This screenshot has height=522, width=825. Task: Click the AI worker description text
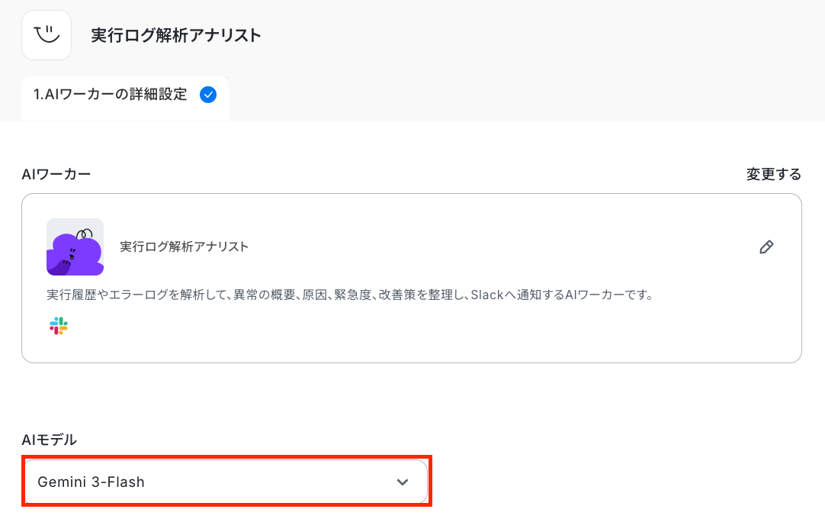pyautogui.click(x=350, y=295)
